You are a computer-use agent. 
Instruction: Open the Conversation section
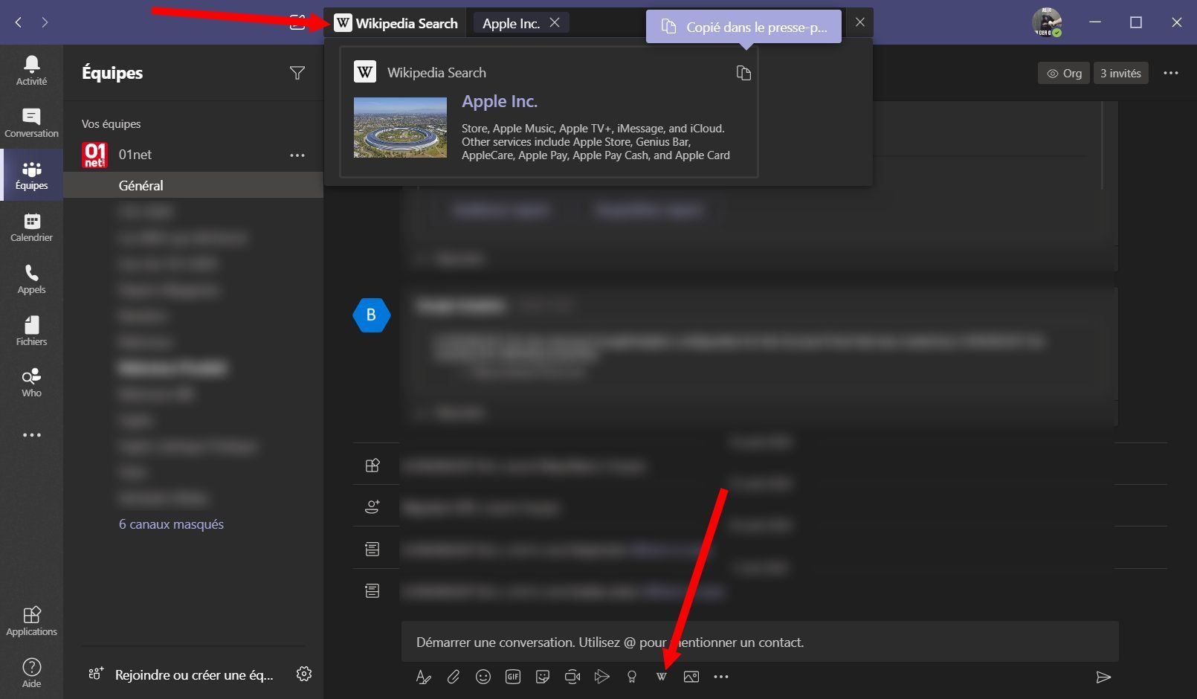pyautogui.click(x=31, y=123)
